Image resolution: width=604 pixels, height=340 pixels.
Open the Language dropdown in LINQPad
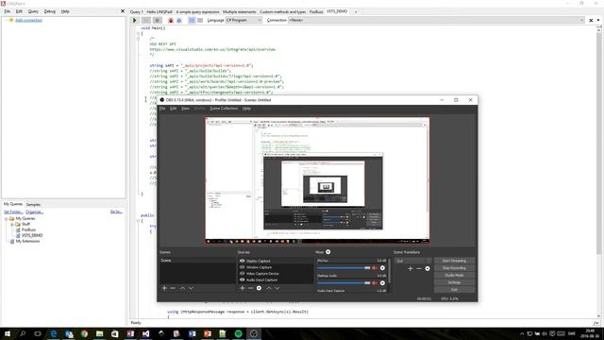point(243,20)
